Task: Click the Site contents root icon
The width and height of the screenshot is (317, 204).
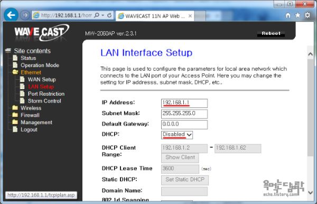Action: [8, 51]
